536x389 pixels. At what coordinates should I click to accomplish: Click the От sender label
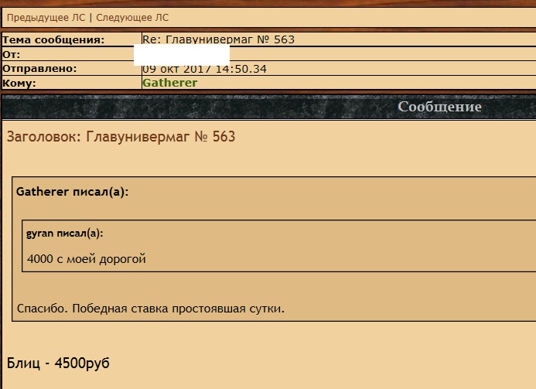click(12, 55)
